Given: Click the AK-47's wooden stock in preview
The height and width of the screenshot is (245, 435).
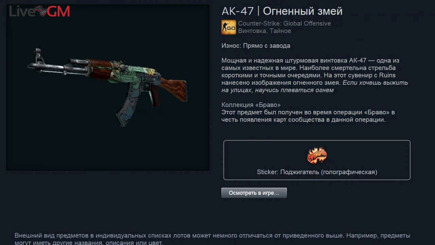Looking at the screenshot, I should 173,88.
